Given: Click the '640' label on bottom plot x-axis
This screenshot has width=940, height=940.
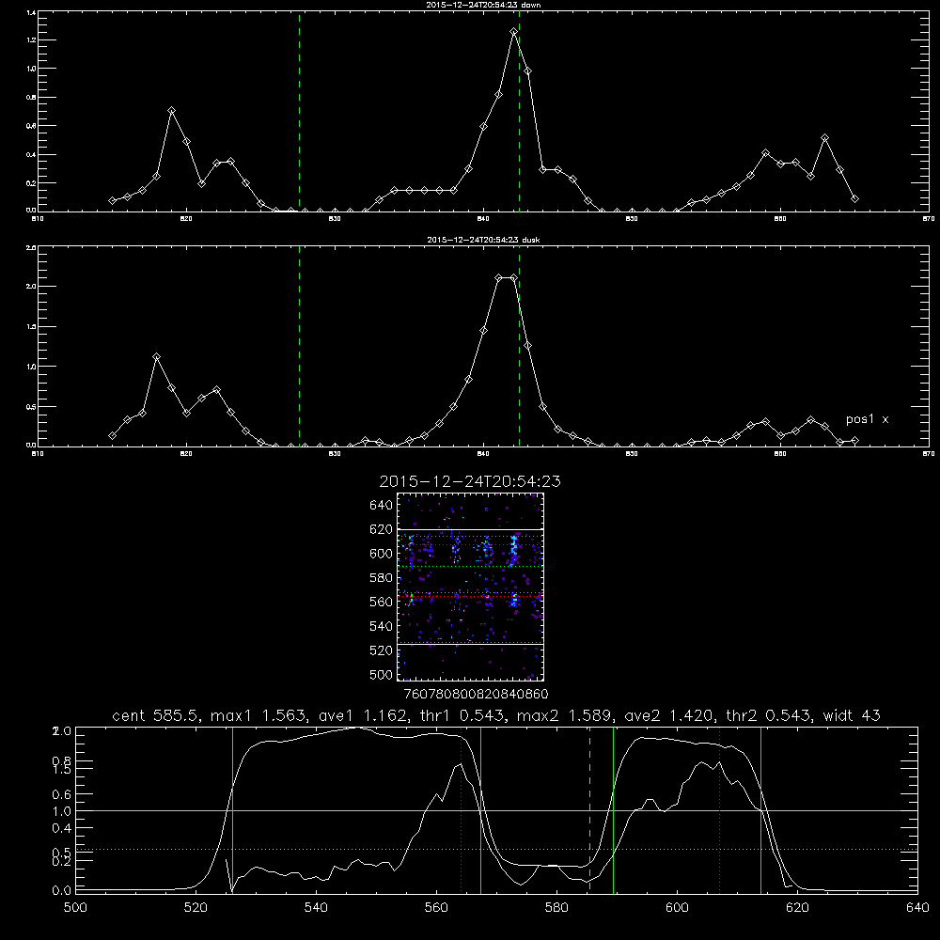Looking at the screenshot, I should 917,908.
